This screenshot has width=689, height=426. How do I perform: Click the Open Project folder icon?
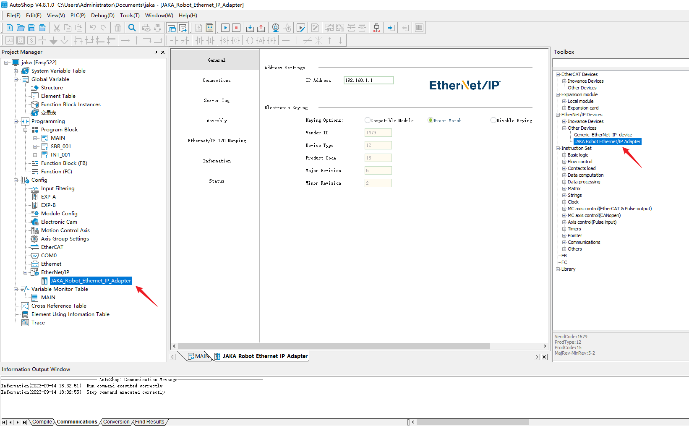(x=21, y=28)
